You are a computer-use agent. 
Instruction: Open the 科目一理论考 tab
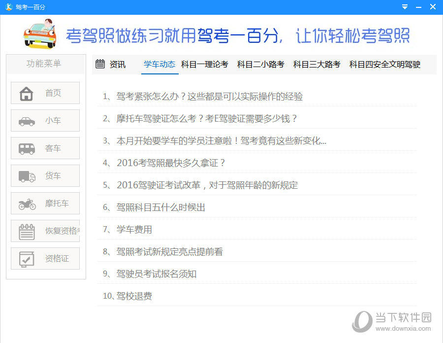pyautogui.click(x=205, y=64)
